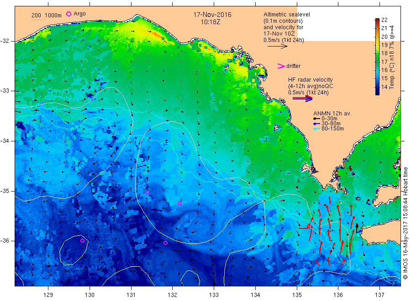Click the "0.5m/s (1kt 24h)" altimetric scale text
The image size is (411, 301).
[284, 40]
